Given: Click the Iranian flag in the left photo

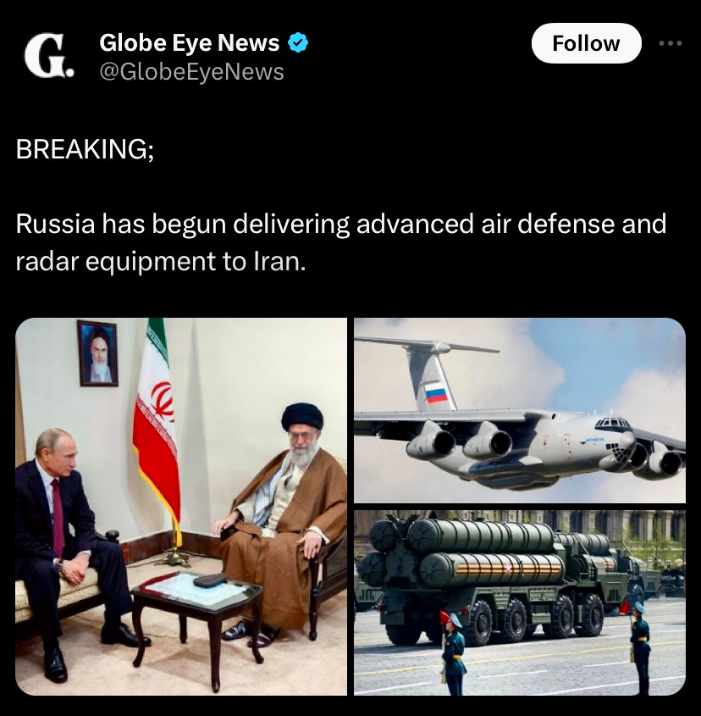Looking at the screenshot, I should [157, 420].
